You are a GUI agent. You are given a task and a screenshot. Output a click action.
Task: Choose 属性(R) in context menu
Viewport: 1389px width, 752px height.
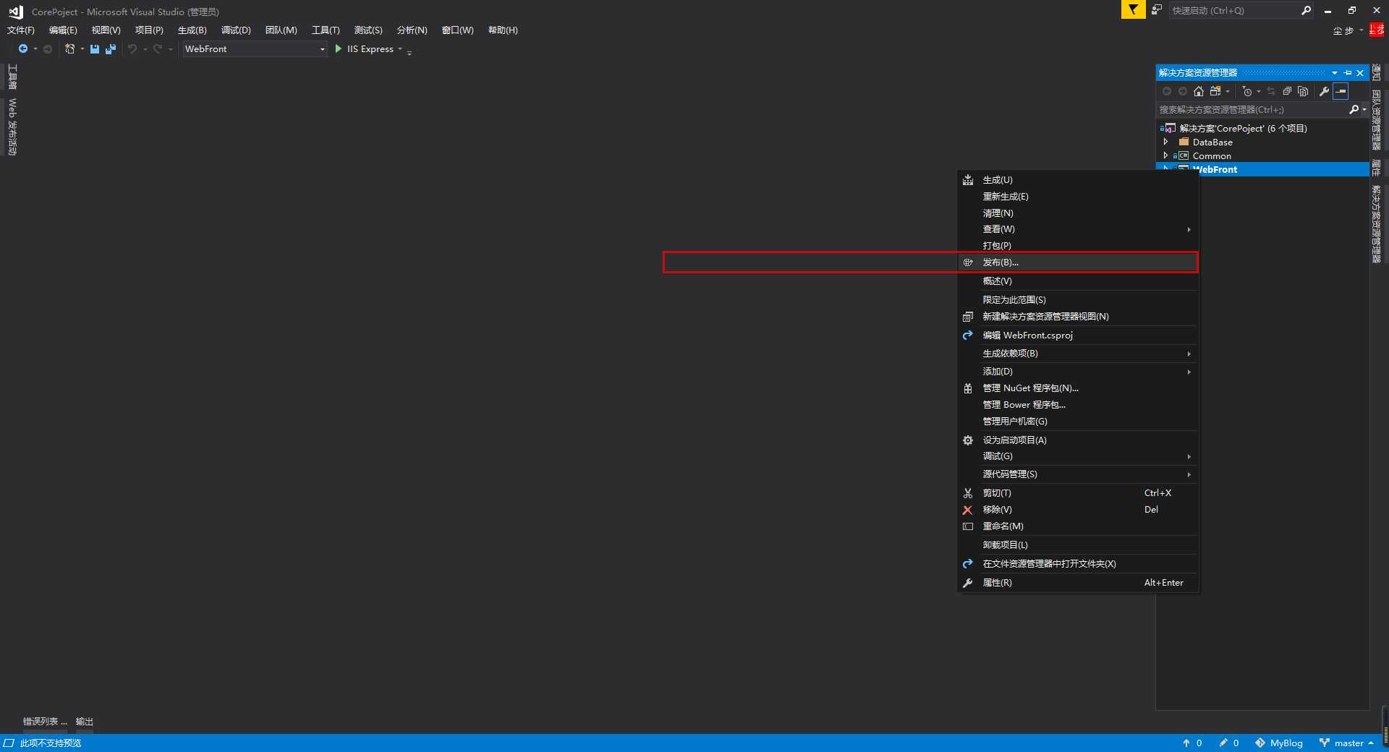(1078, 583)
